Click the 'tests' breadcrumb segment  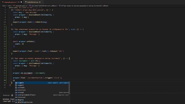pos(4,6)
